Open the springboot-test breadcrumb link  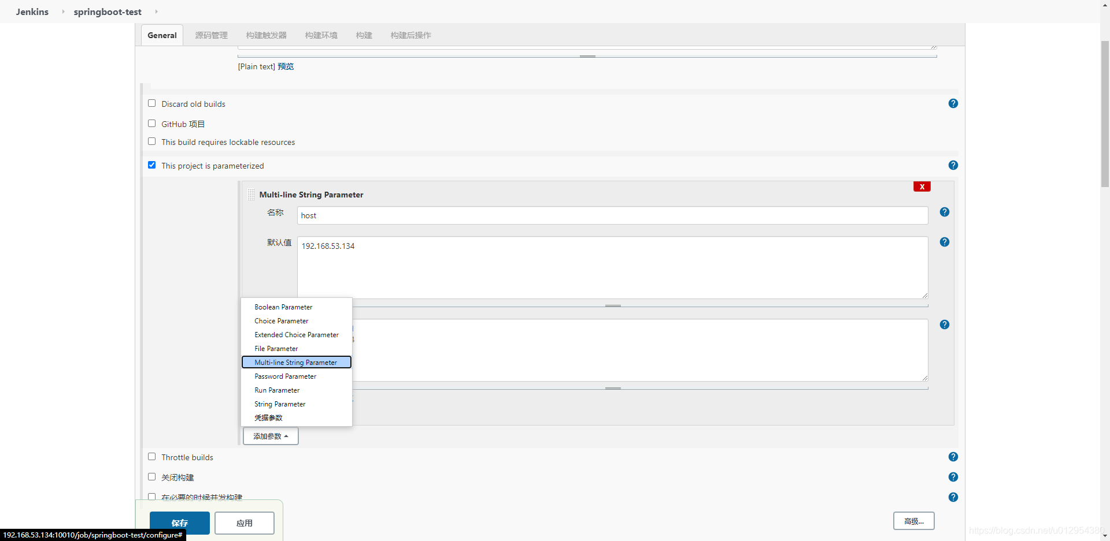(x=108, y=12)
